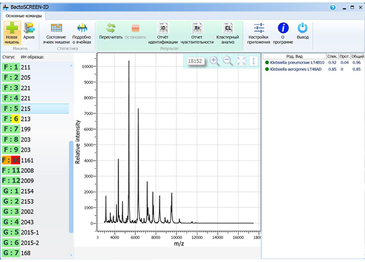Select the Klebsiella aerogenes LT48AD result

pyautogui.click(x=314, y=70)
